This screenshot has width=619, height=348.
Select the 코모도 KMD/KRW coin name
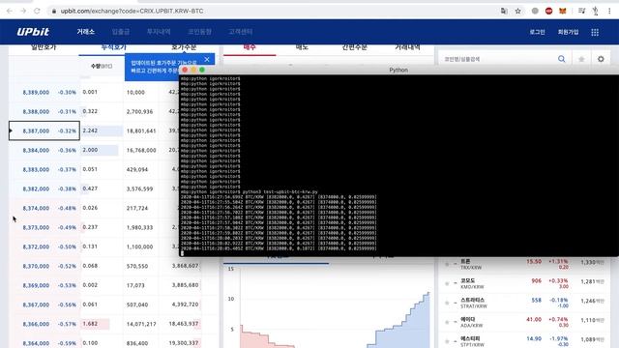[471, 283]
